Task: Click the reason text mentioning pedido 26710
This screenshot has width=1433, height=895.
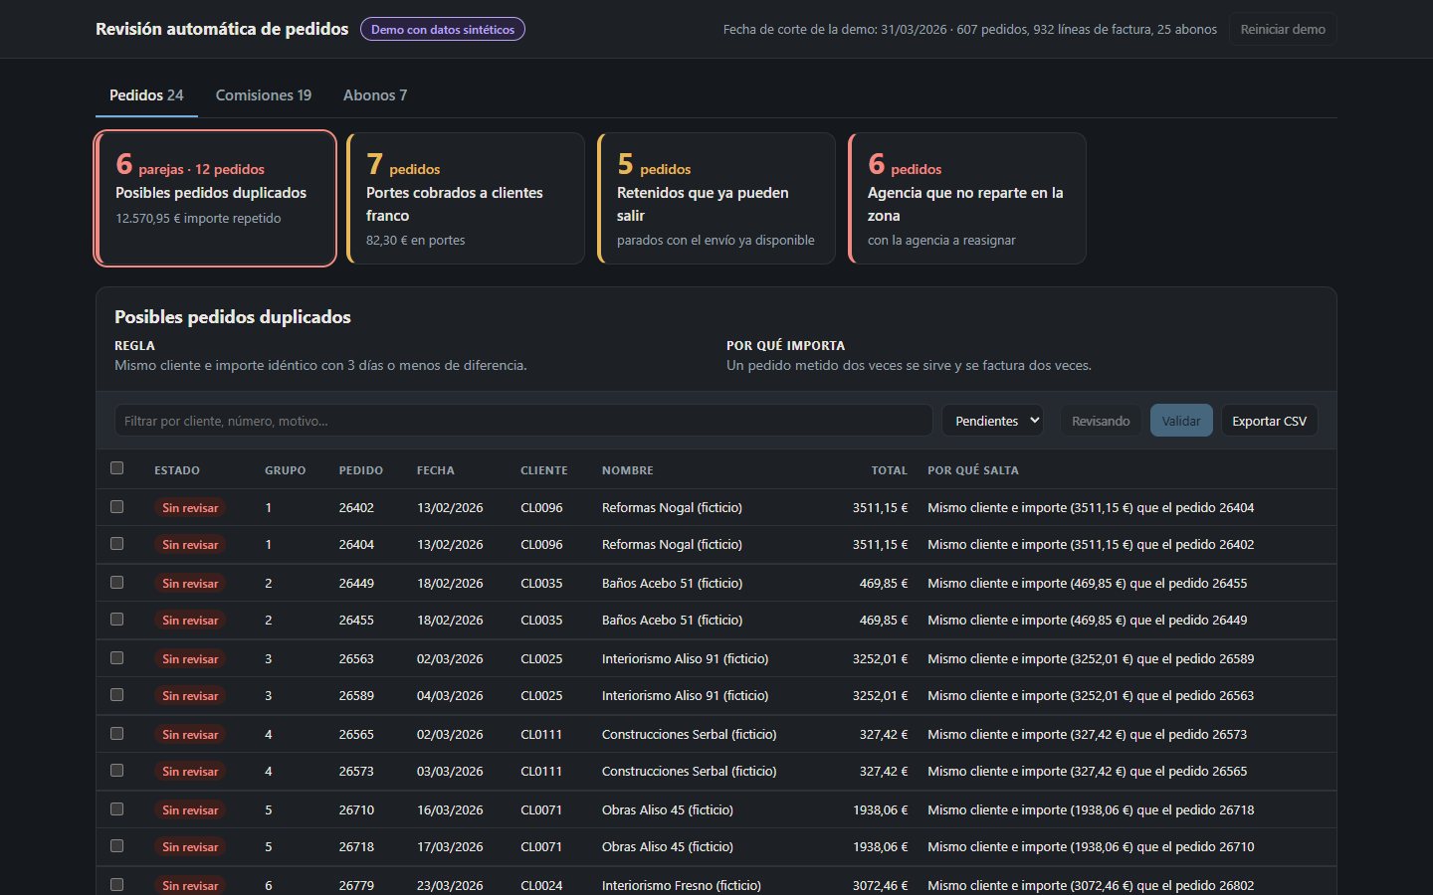Action: coord(1091,846)
